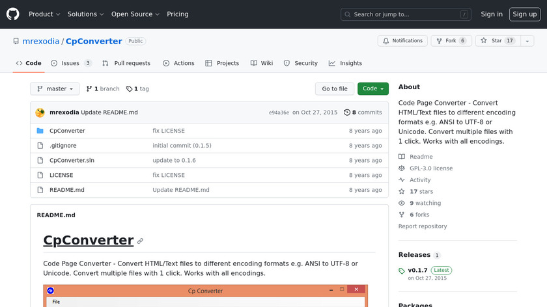Click the link icon beside CpConverter heading
This screenshot has width=547, height=307.
click(140, 241)
